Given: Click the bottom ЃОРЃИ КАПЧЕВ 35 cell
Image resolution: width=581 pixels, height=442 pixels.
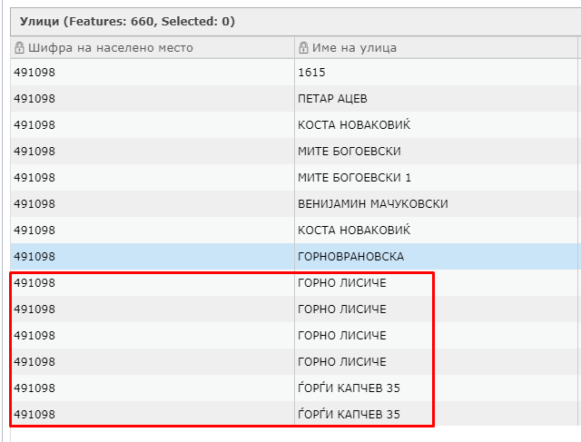Looking at the screenshot, I should click(x=349, y=415).
